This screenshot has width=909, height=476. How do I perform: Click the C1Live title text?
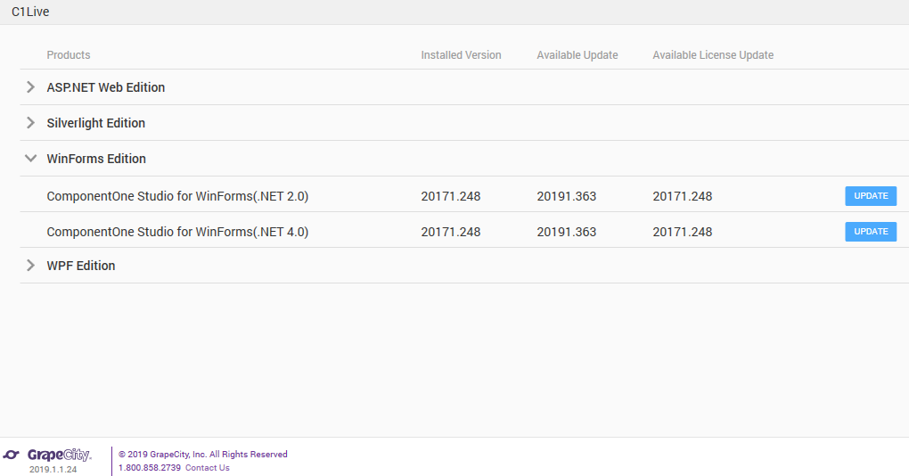(30, 12)
